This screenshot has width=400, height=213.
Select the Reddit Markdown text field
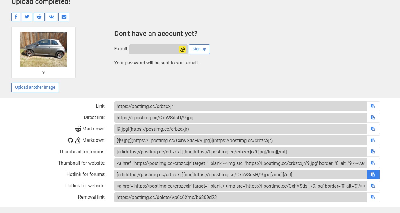[x=240, y=129]
